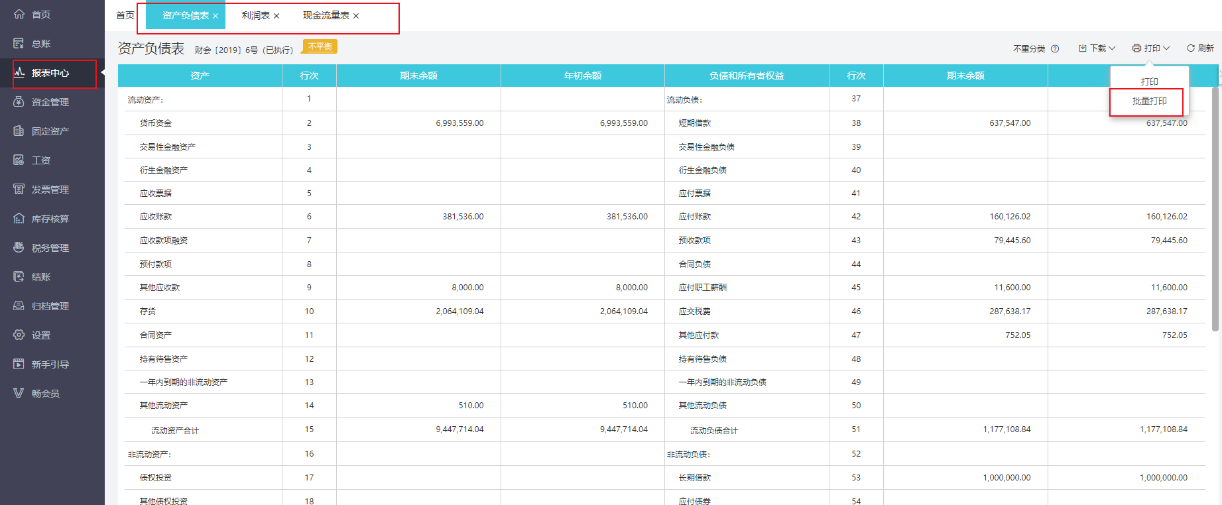Screen dimensions: 1222x505
Task: Click the help icon beside 不重分类
Action: (x=1055, y=48)
